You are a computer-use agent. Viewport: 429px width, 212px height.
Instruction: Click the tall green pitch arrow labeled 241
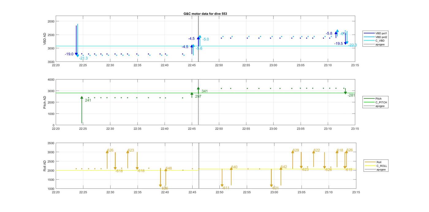[82, 110]
